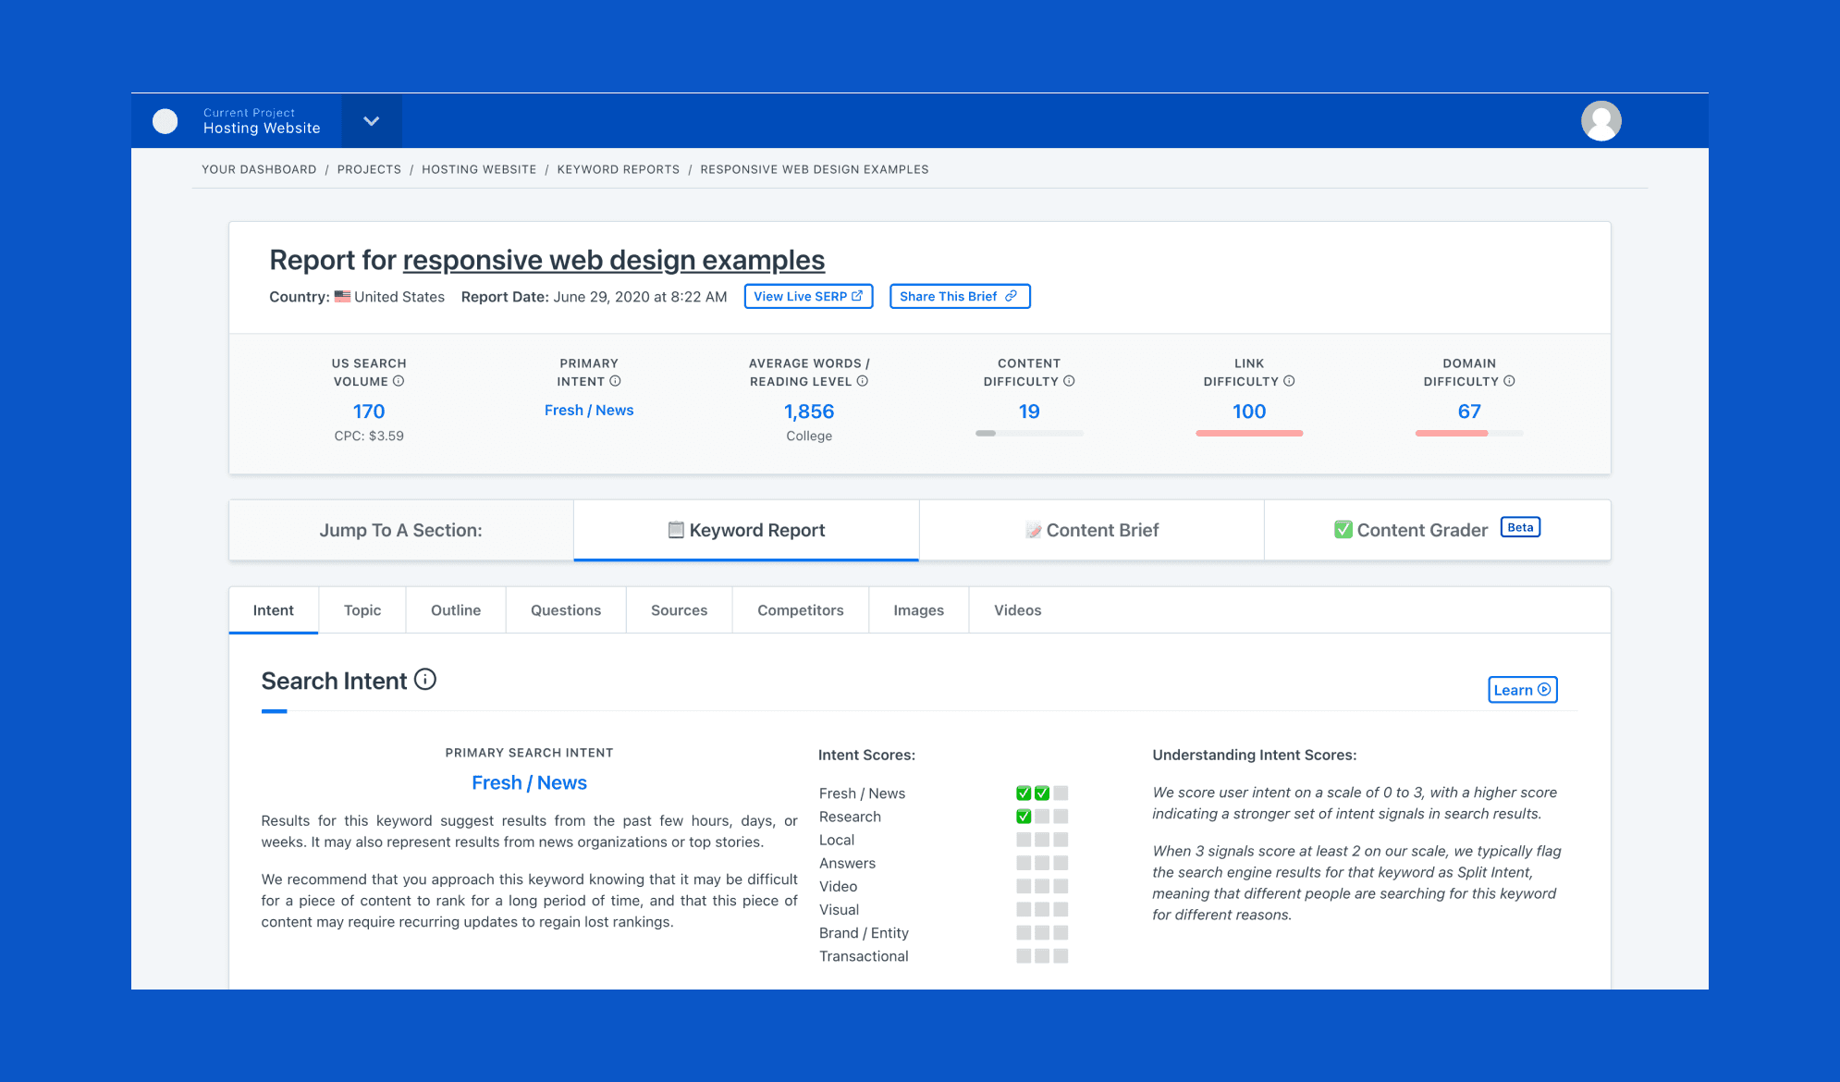Click info icon next to Primary Intent
Viewport: 1840px width, 1082px height.
pyautogui.click(x=615, y=381)
